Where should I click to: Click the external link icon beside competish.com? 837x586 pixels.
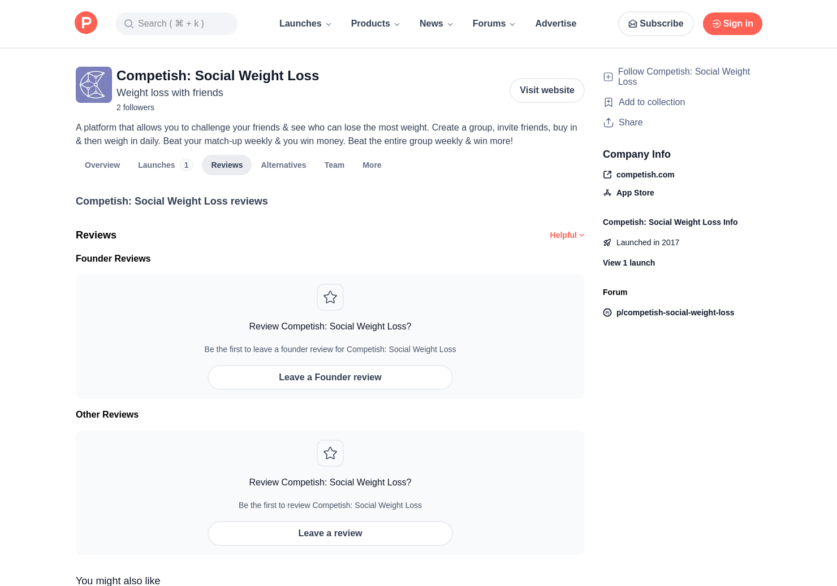pos(607,175)
